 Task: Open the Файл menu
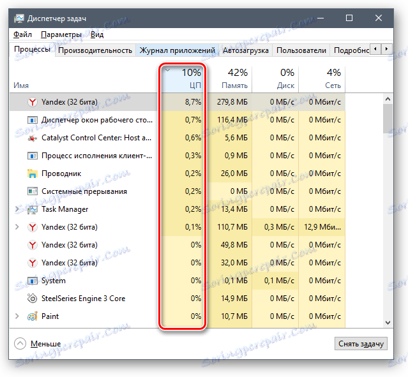click(22, 34)
